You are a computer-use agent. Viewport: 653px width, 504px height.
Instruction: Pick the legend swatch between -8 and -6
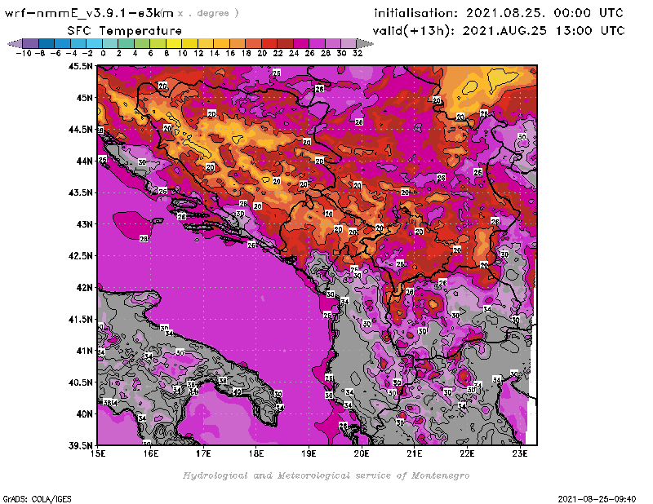tap(47, 43)
